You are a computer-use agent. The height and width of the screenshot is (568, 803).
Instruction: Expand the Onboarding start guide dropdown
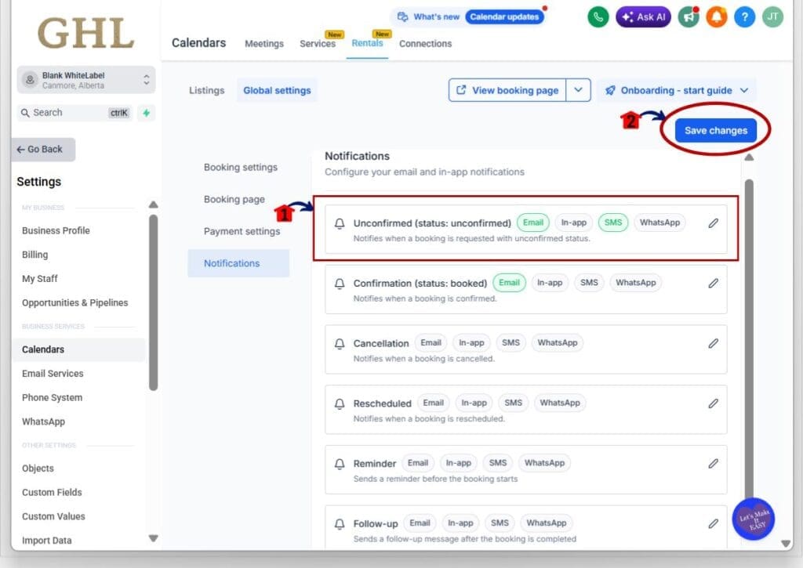pyautogui.click(x=677, y=91)
